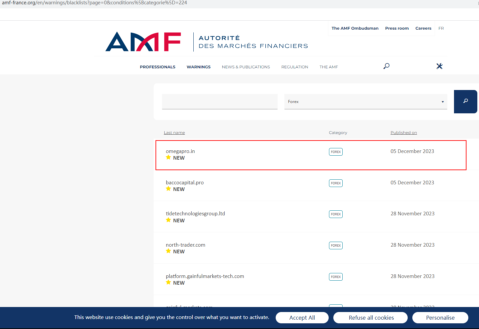Click the NEW label under omegapro.in
Screen dimensions: 479x329
[x=179, y=158]
